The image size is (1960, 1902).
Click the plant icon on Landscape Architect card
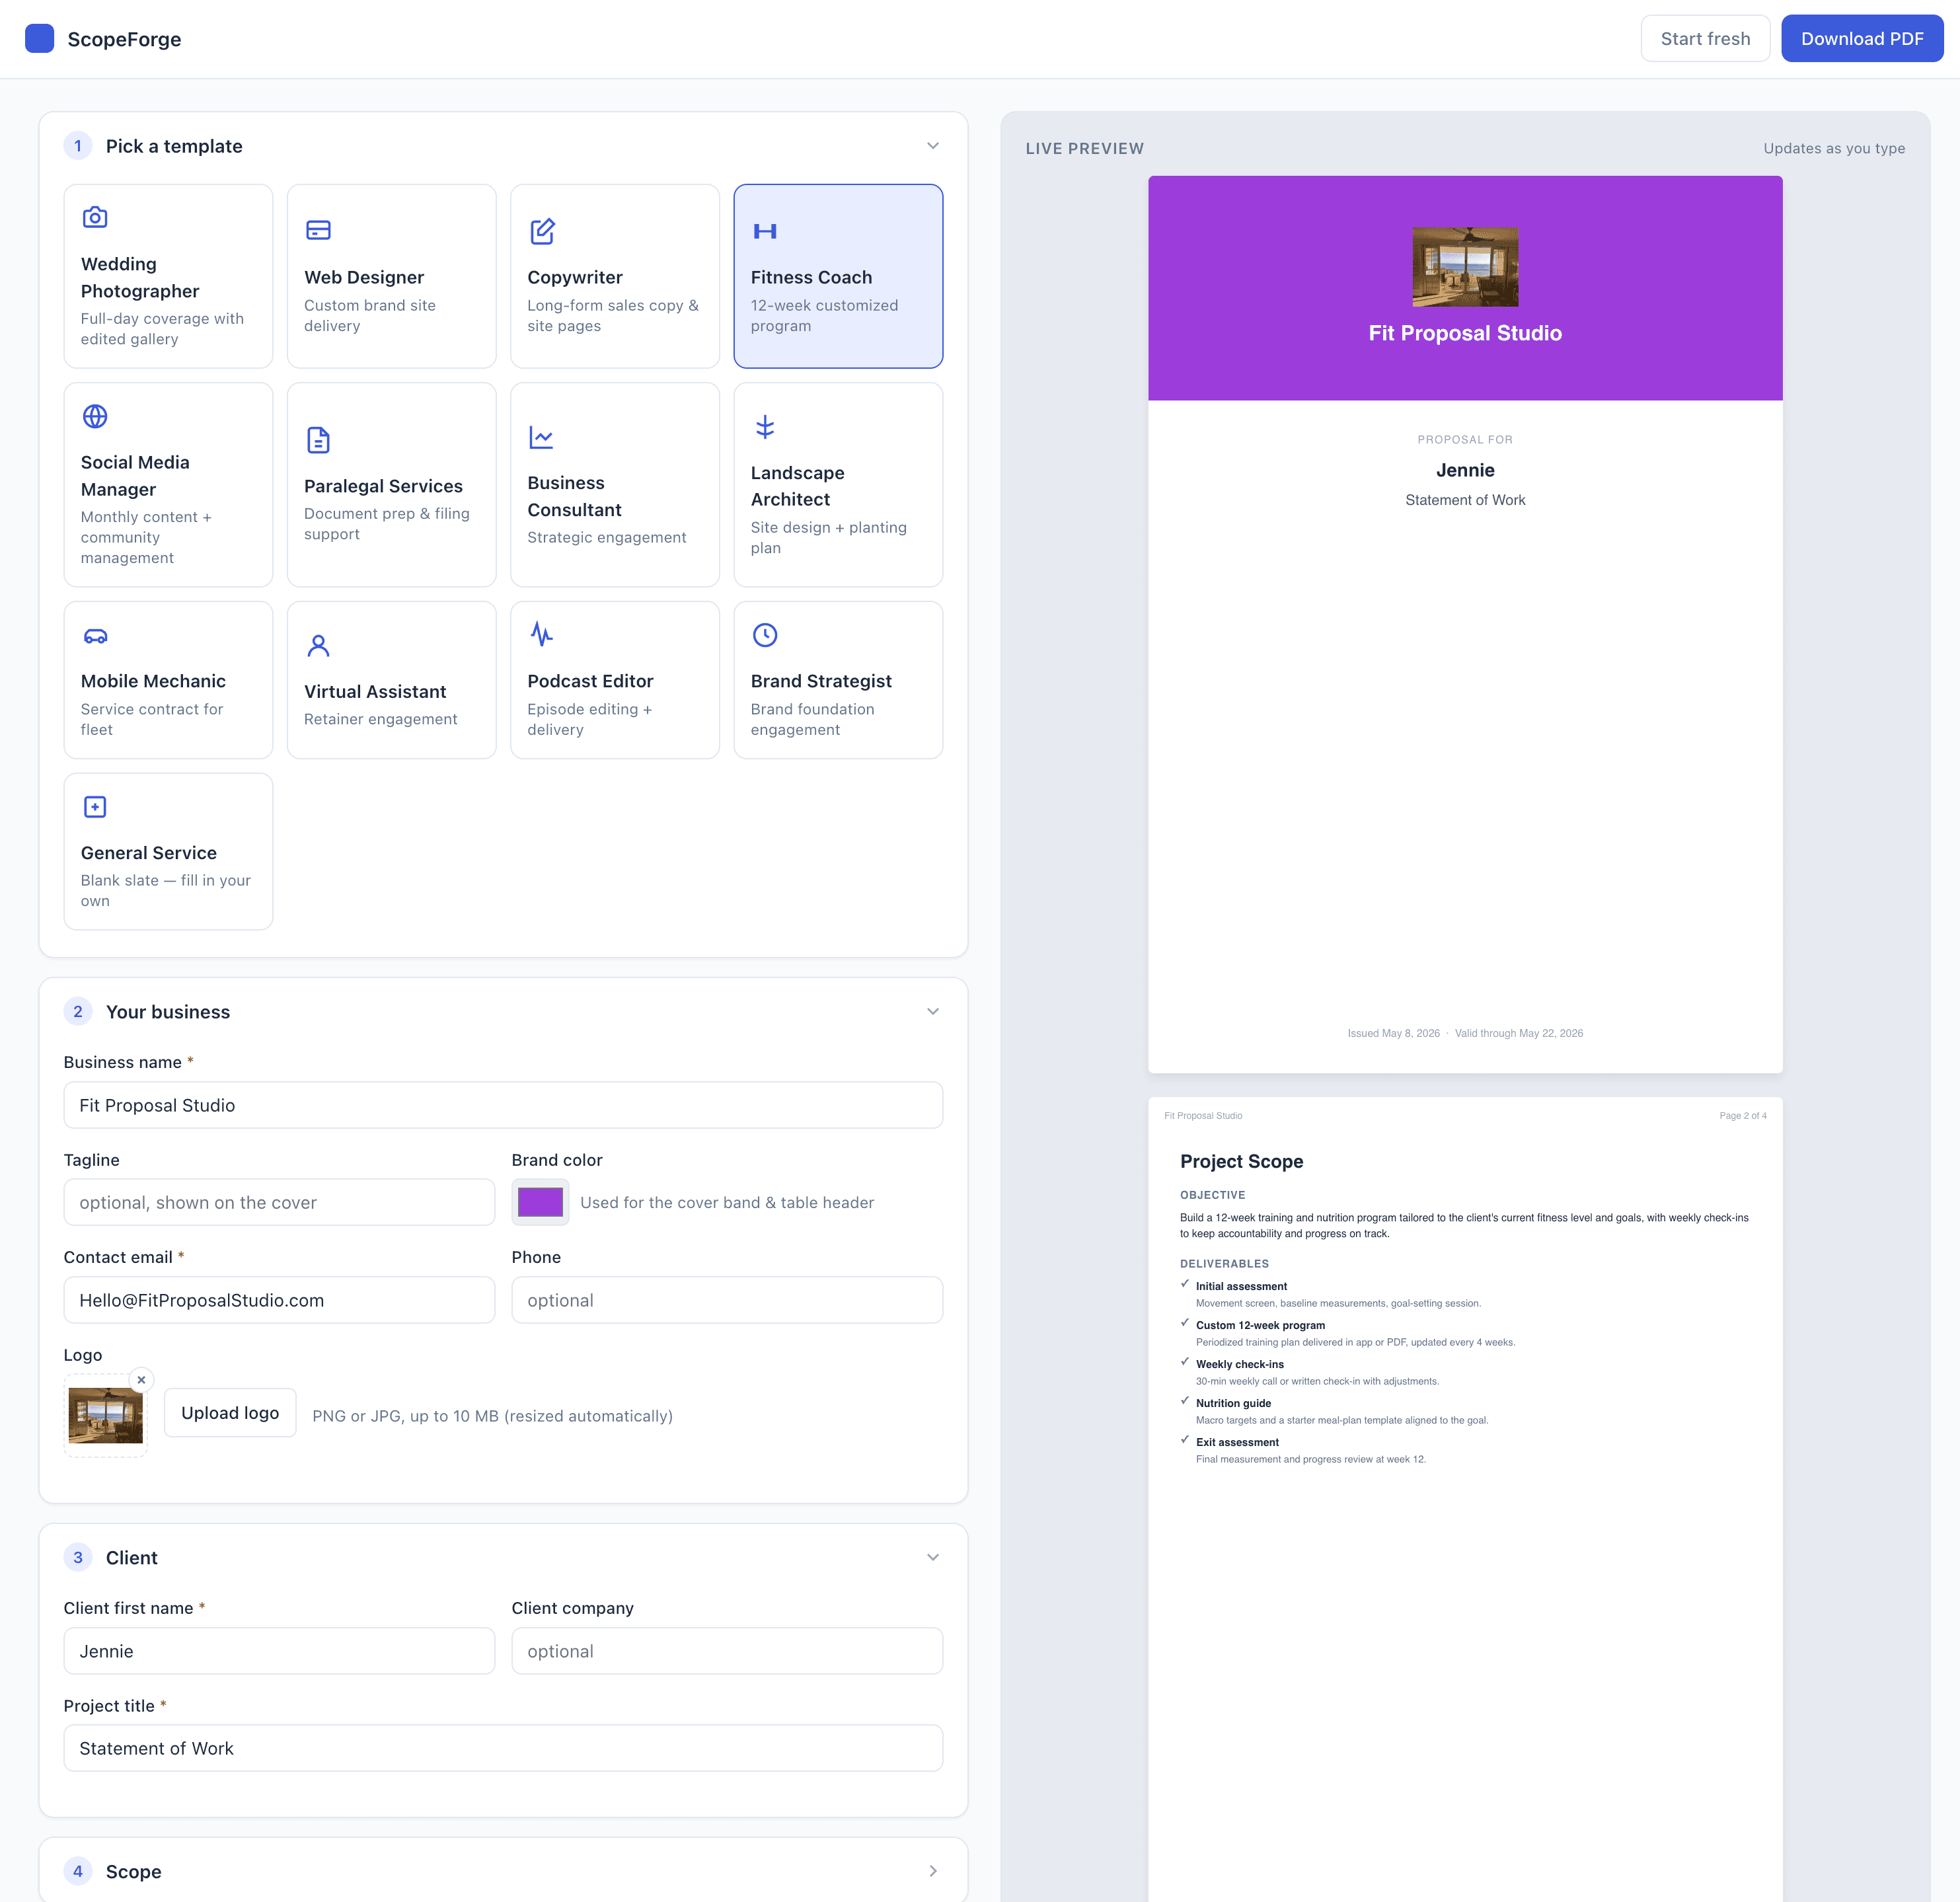[x=765, y=427]
